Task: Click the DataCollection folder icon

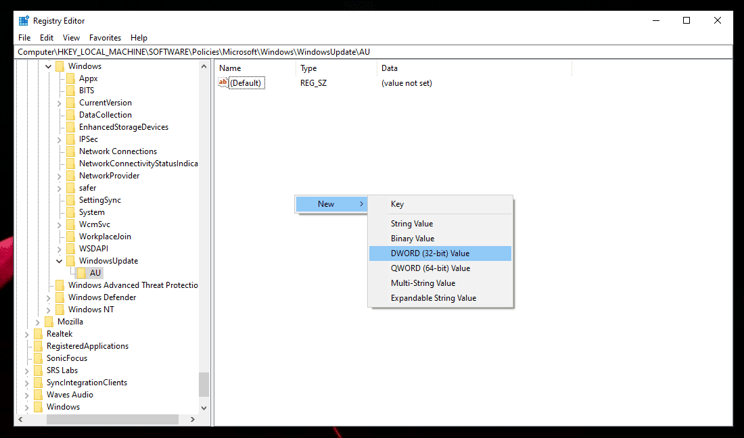Action: coord(71,115)
